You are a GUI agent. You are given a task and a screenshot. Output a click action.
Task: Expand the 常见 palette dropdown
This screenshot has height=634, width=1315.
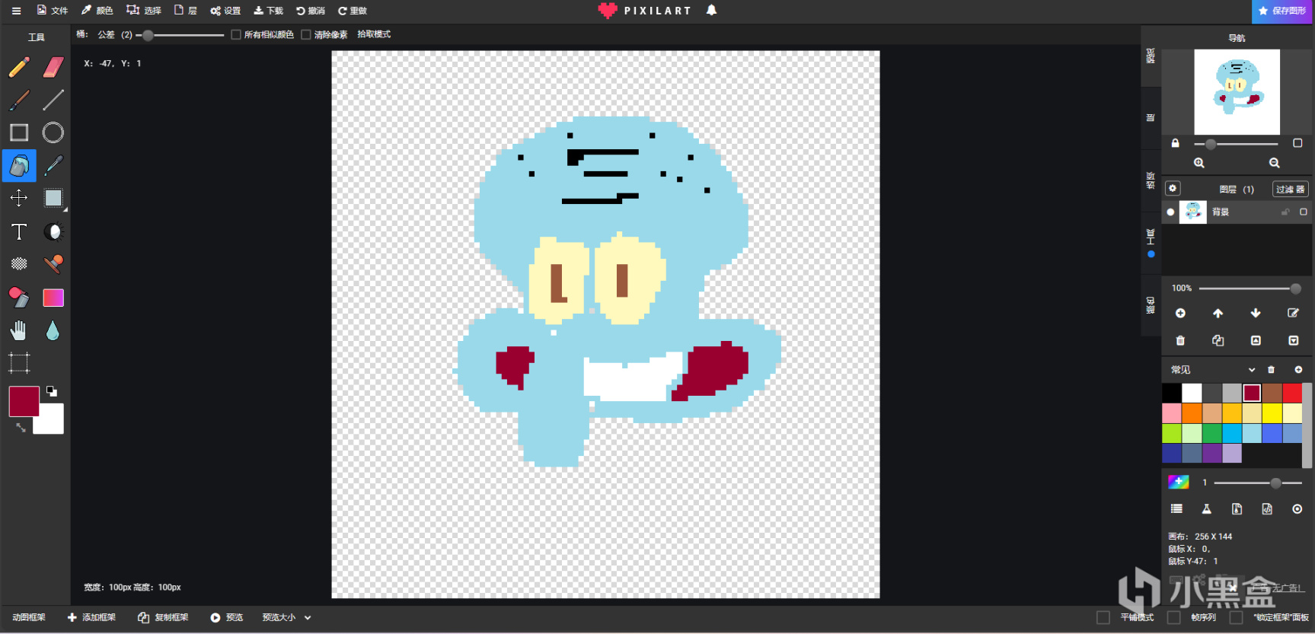pyautogui.click(x=1213, y=370)
